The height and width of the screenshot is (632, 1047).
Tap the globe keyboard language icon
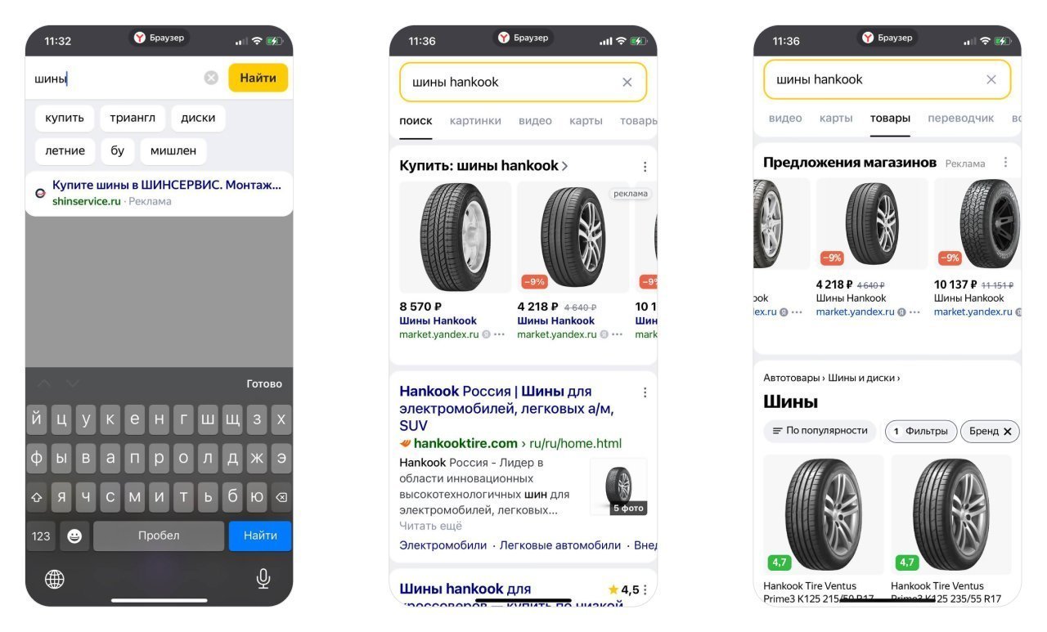point(55,579)
